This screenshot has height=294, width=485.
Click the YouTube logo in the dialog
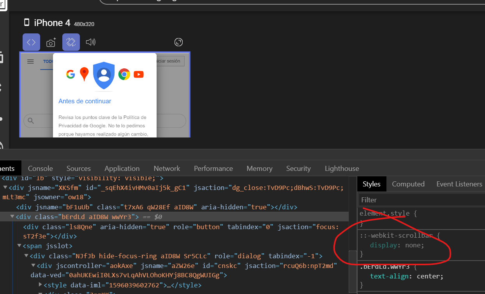coord(139,74)
